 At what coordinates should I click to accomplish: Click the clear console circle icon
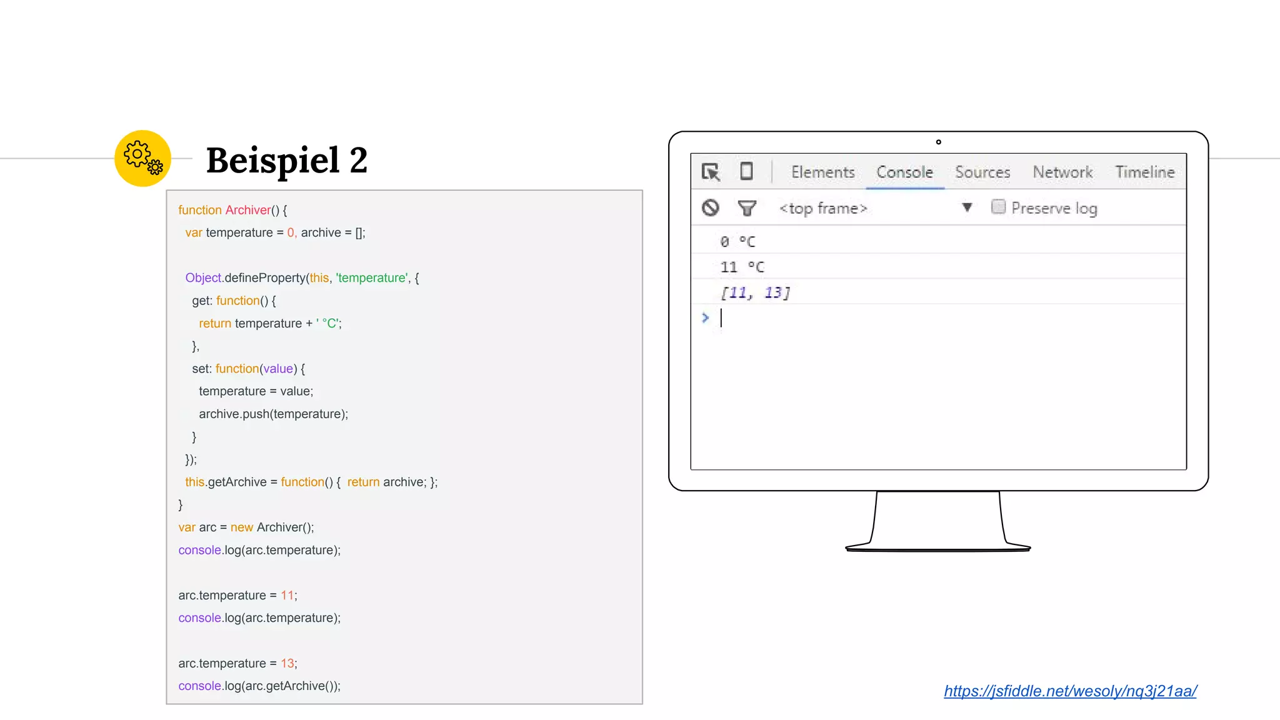[711, 208]
